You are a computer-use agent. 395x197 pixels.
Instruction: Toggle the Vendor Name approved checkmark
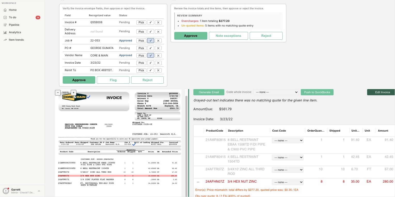click(x=151, y=55)
